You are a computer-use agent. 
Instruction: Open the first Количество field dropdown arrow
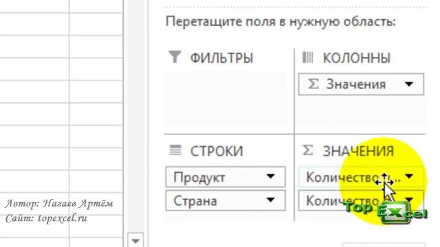[409, 176]
